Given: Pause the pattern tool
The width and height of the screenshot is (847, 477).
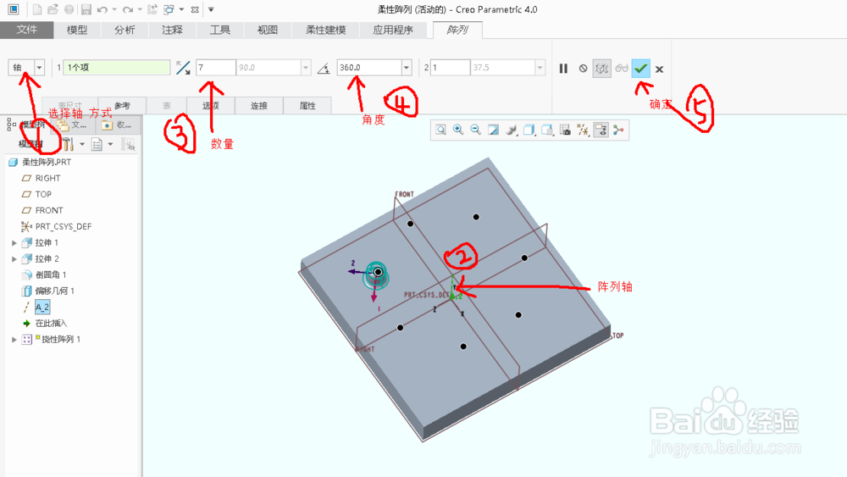Looking at the screenshot, I should coord(563,69).
